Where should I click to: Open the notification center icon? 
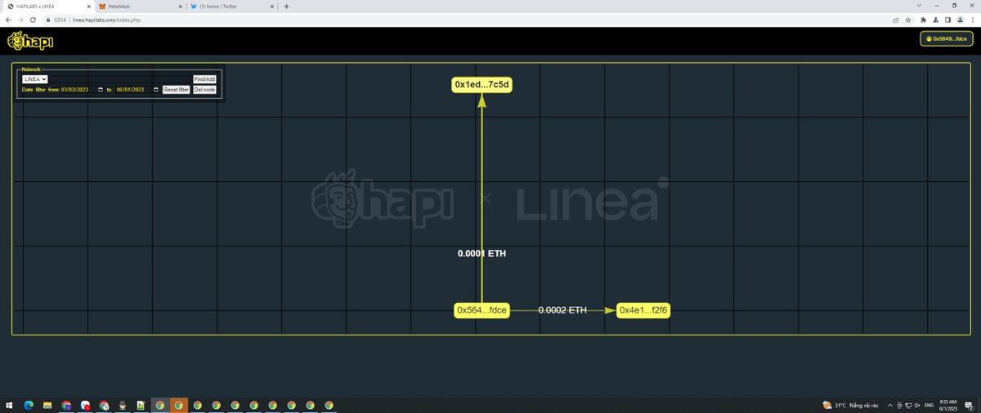click(x=969, y=405)
